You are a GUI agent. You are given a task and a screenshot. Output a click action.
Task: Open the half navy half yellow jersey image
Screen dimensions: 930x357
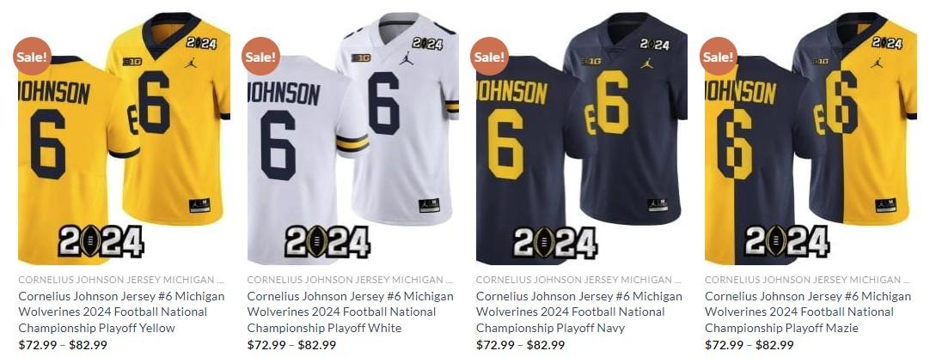[811, 138]
